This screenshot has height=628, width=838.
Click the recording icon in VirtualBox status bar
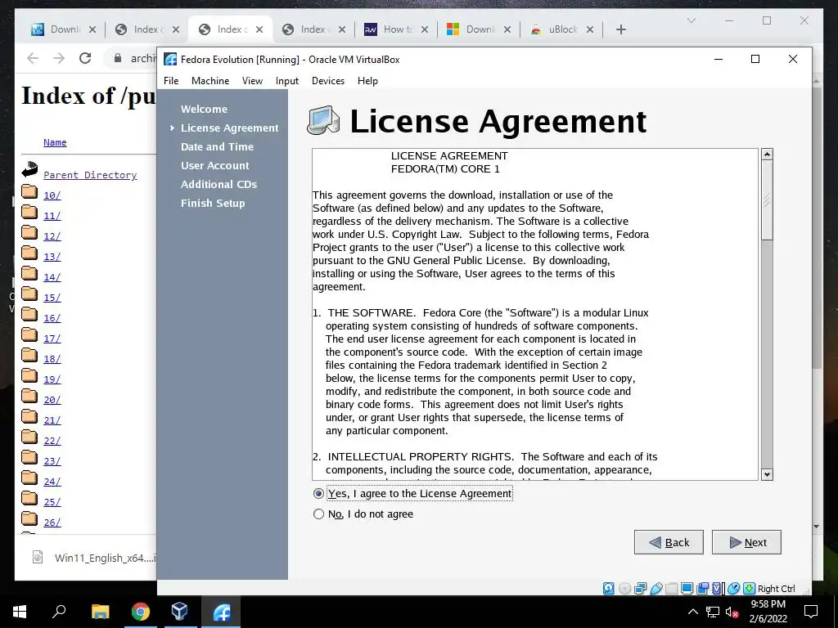pyautogui.click(x=703, y=589)
